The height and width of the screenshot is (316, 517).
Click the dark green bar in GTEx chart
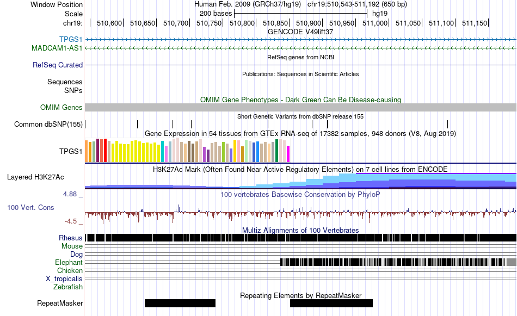(277, 151)
